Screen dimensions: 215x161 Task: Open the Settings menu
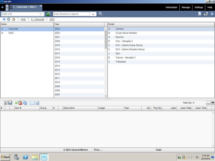(x=199, y=7)
